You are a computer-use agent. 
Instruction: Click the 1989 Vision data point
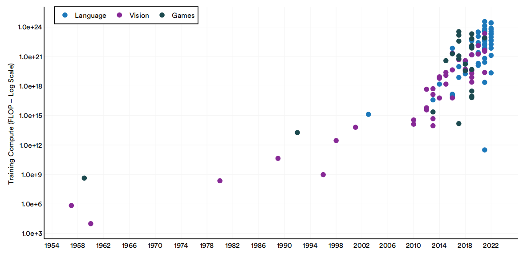(x=278, y=158)
